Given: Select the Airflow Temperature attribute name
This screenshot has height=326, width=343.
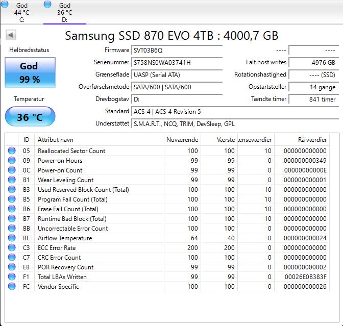Looking at the screenshot, I should coord(65,238).
